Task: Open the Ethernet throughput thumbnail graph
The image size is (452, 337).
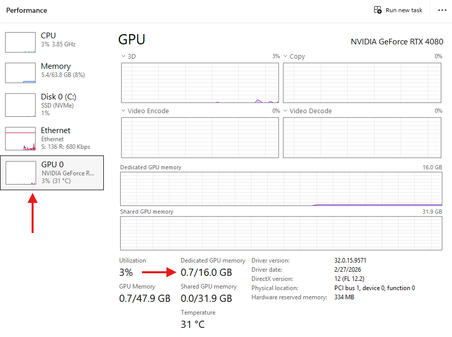Action: coord(20,139)
